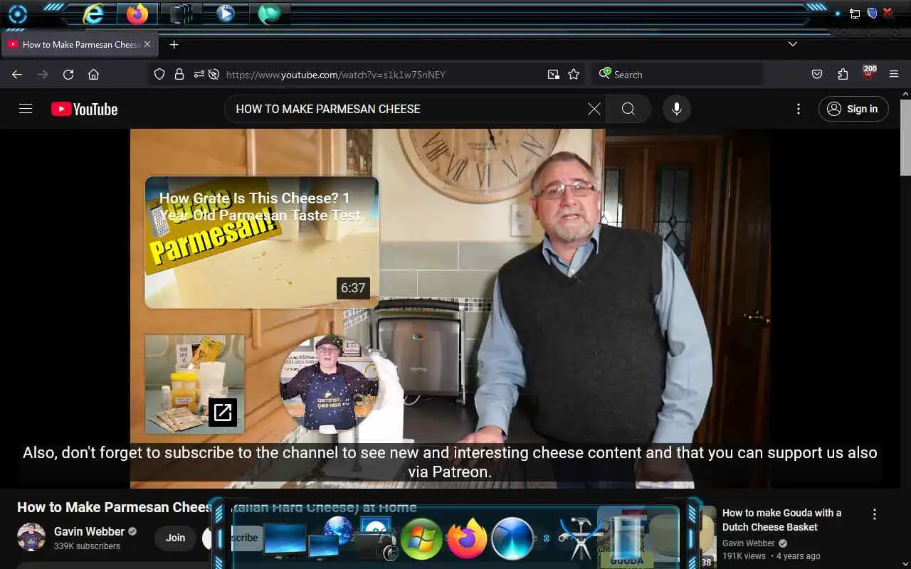Click the 339K subscribers text
Viewport: 911px width, 569px height.
87,546
